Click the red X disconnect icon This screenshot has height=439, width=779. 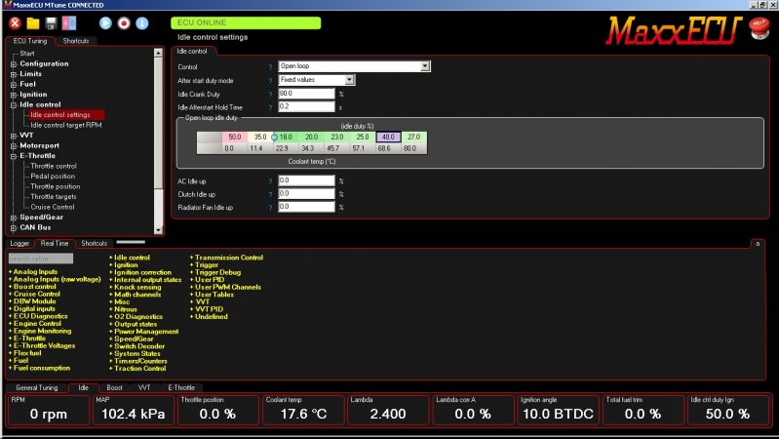tap(15, 22)
